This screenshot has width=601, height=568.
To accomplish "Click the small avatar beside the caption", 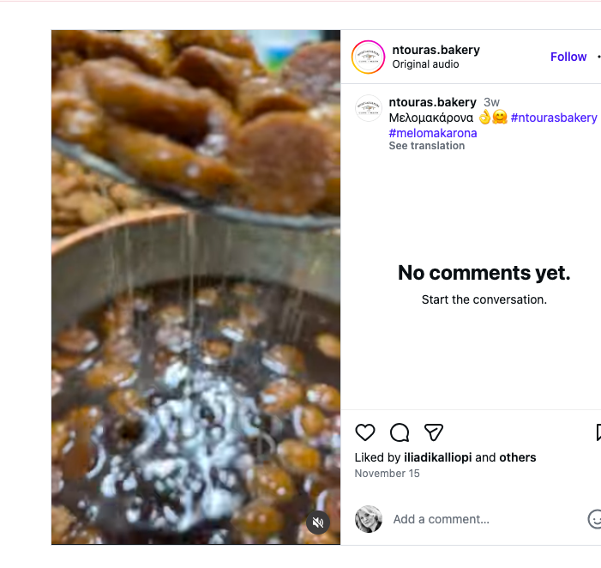I will [x=369, y=108].
